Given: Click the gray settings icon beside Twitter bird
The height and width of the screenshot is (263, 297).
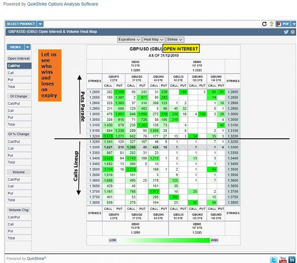Looking at the screenshot, I should [x=293, y=32].
